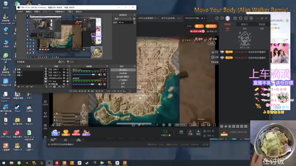Click 举报 report icon on video player

(x=199, y=39)
